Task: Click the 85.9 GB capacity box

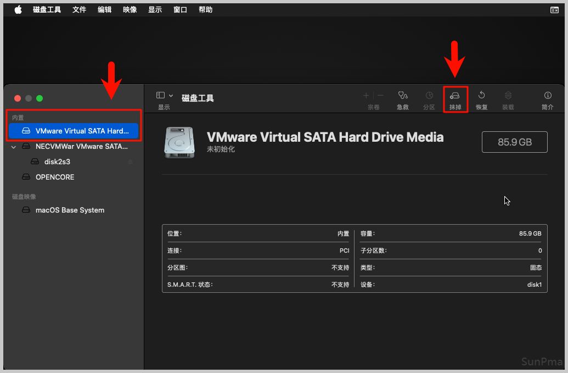Action: pos(514,142)
